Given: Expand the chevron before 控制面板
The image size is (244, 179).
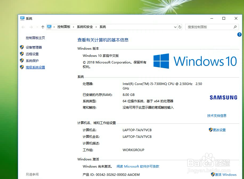Looking at the screenshot, I should (x=54, y=27).
